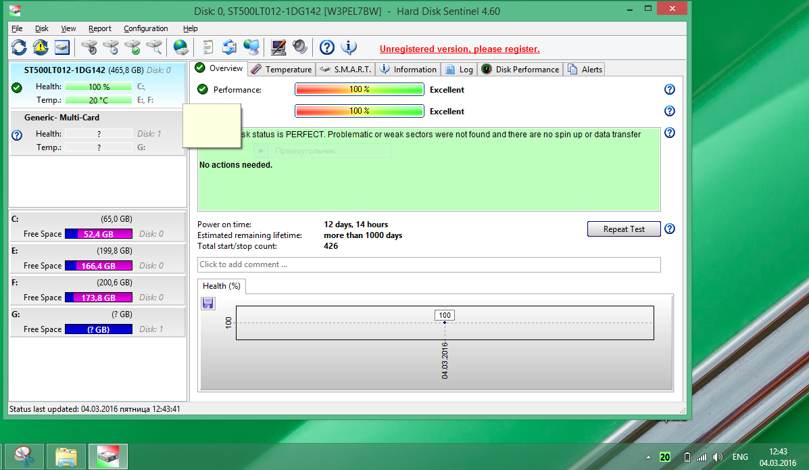Screen dimensions: 809x470
Task: Click the save icon above the health graph
Action: pyautogui.click(x=208, y=304)
